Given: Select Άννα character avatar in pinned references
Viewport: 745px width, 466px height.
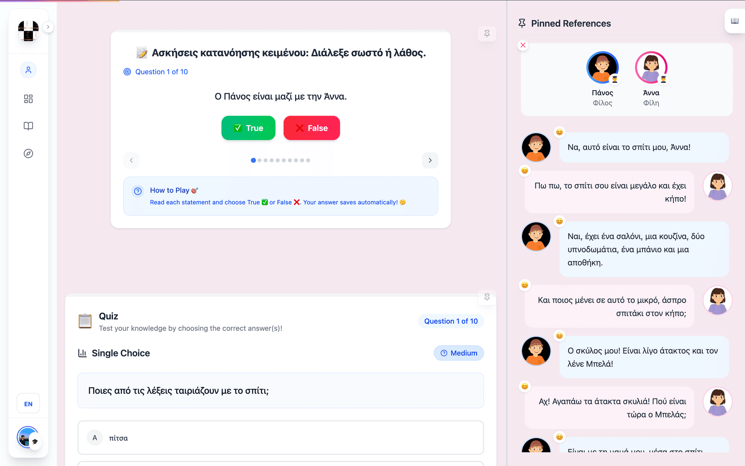Looking at the screenshot, I should [x=651, y=68].
